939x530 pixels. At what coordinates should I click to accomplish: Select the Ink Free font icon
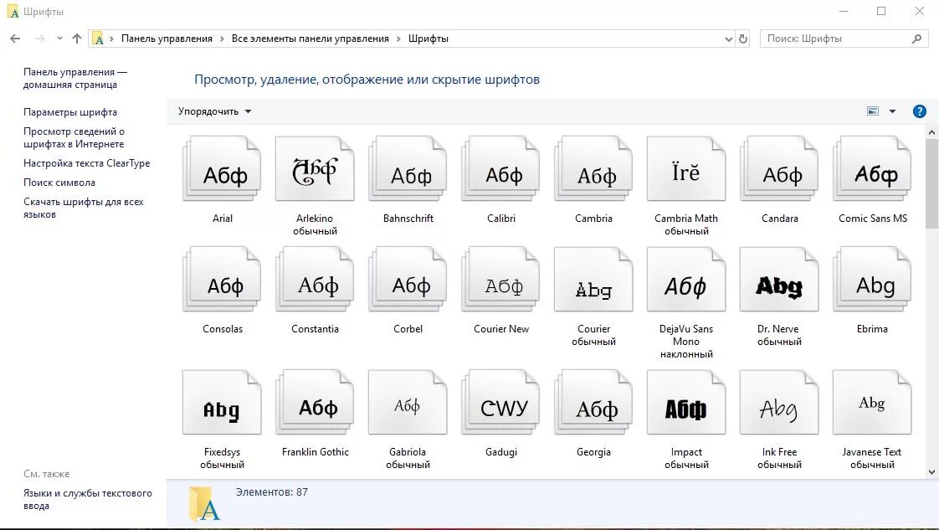[x=779, y=403]
